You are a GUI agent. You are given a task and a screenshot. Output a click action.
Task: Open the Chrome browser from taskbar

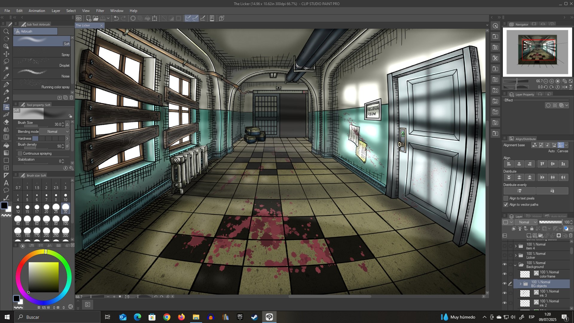pos(167,317)
